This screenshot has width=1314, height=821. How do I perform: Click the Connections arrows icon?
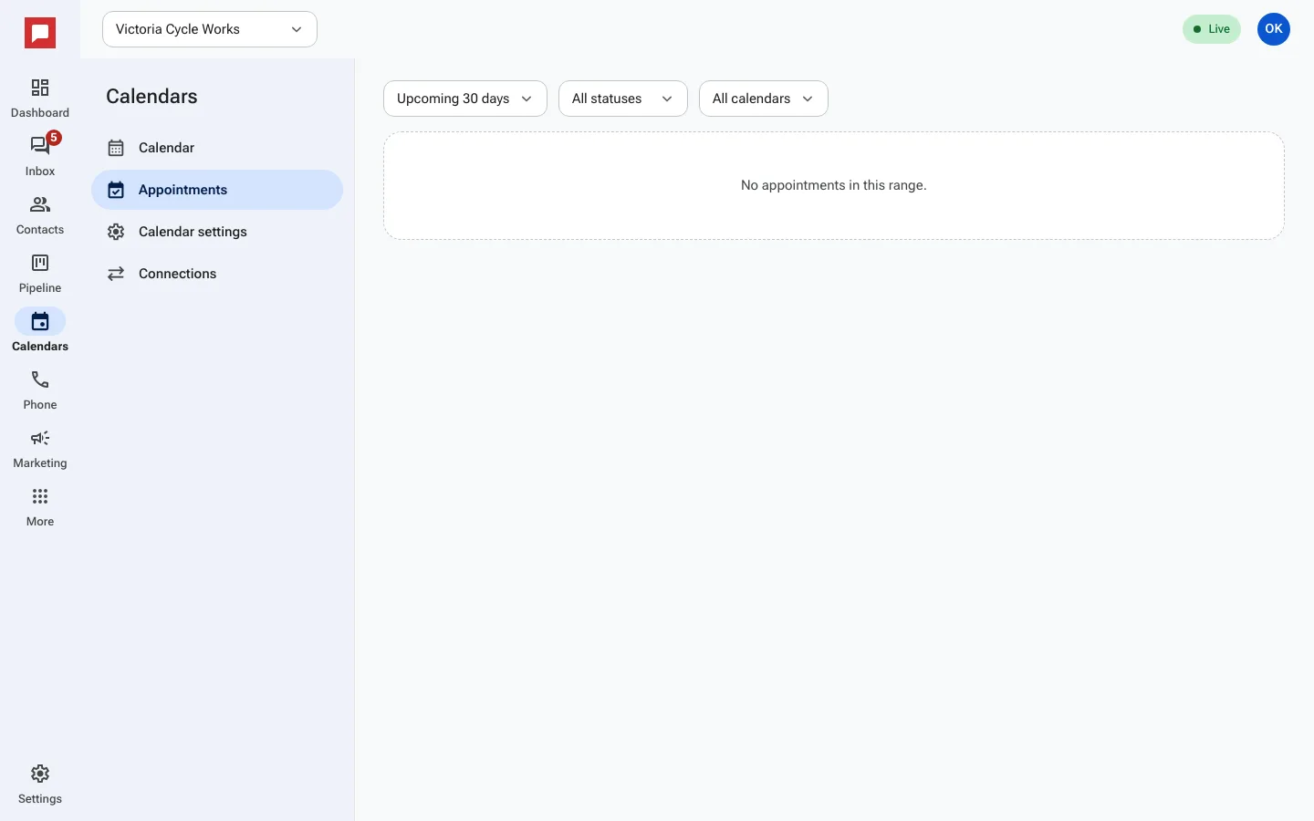(x=116, y=274)
